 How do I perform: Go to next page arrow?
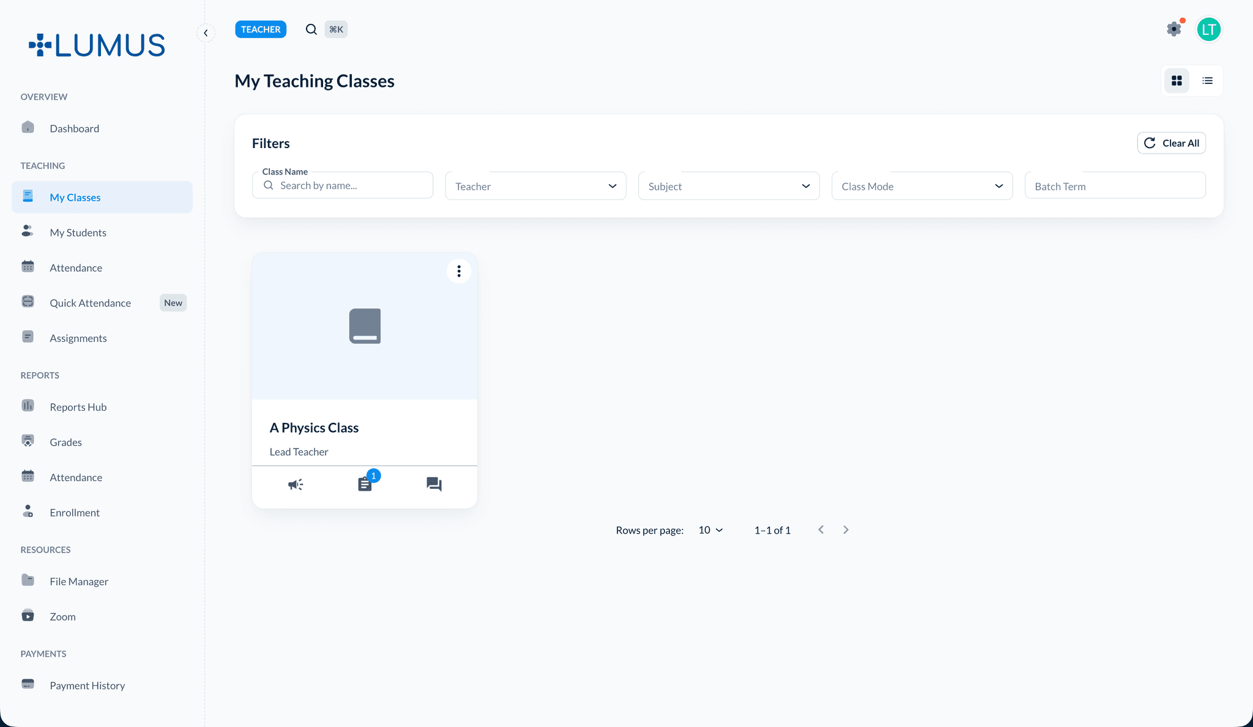[846, 530]
